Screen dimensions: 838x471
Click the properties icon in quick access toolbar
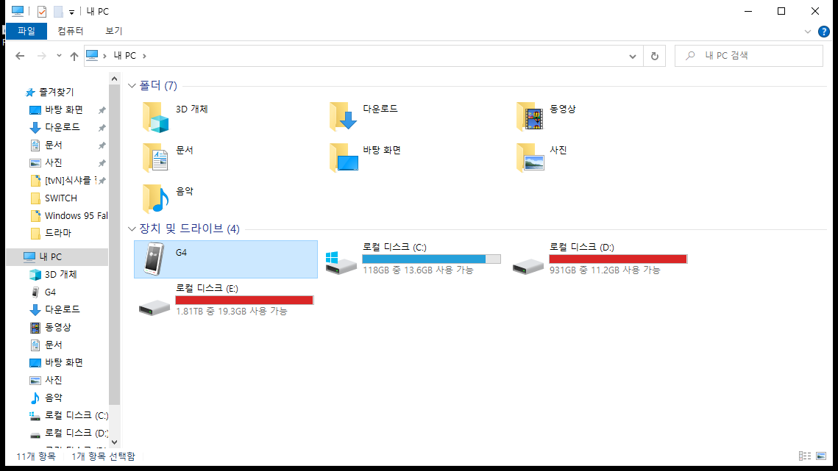click(42, 11)
